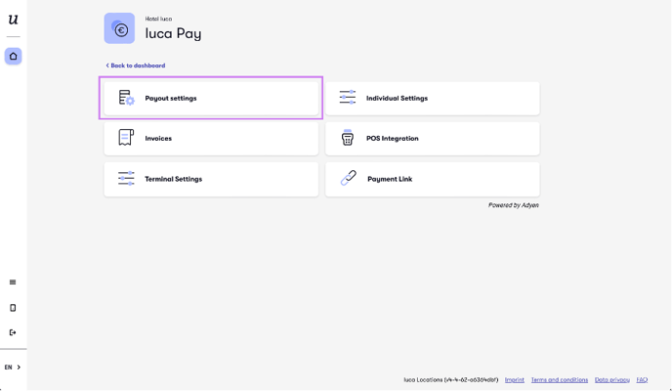Screen dimensions: 672x391
Task: Click the Payment Link chain icon
Action: [x=349, y=178]
